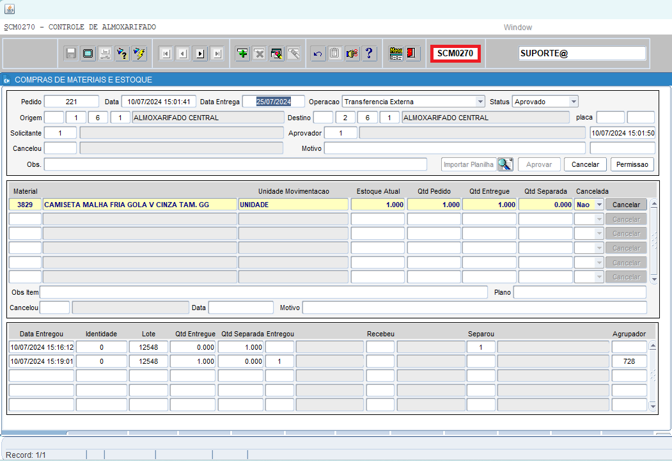Click the Enter Query flashlight question icon
This screenshot has height=461, width=672.
(122, 54)
